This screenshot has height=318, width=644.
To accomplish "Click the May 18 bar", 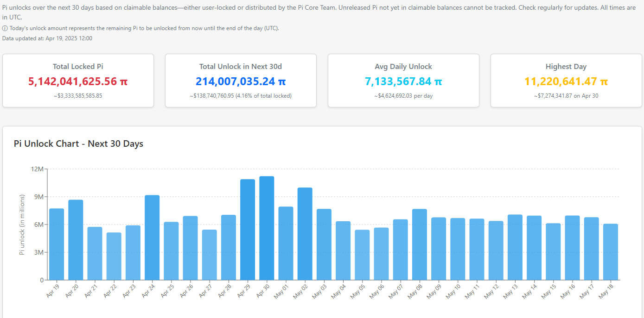I will [611, 252].
